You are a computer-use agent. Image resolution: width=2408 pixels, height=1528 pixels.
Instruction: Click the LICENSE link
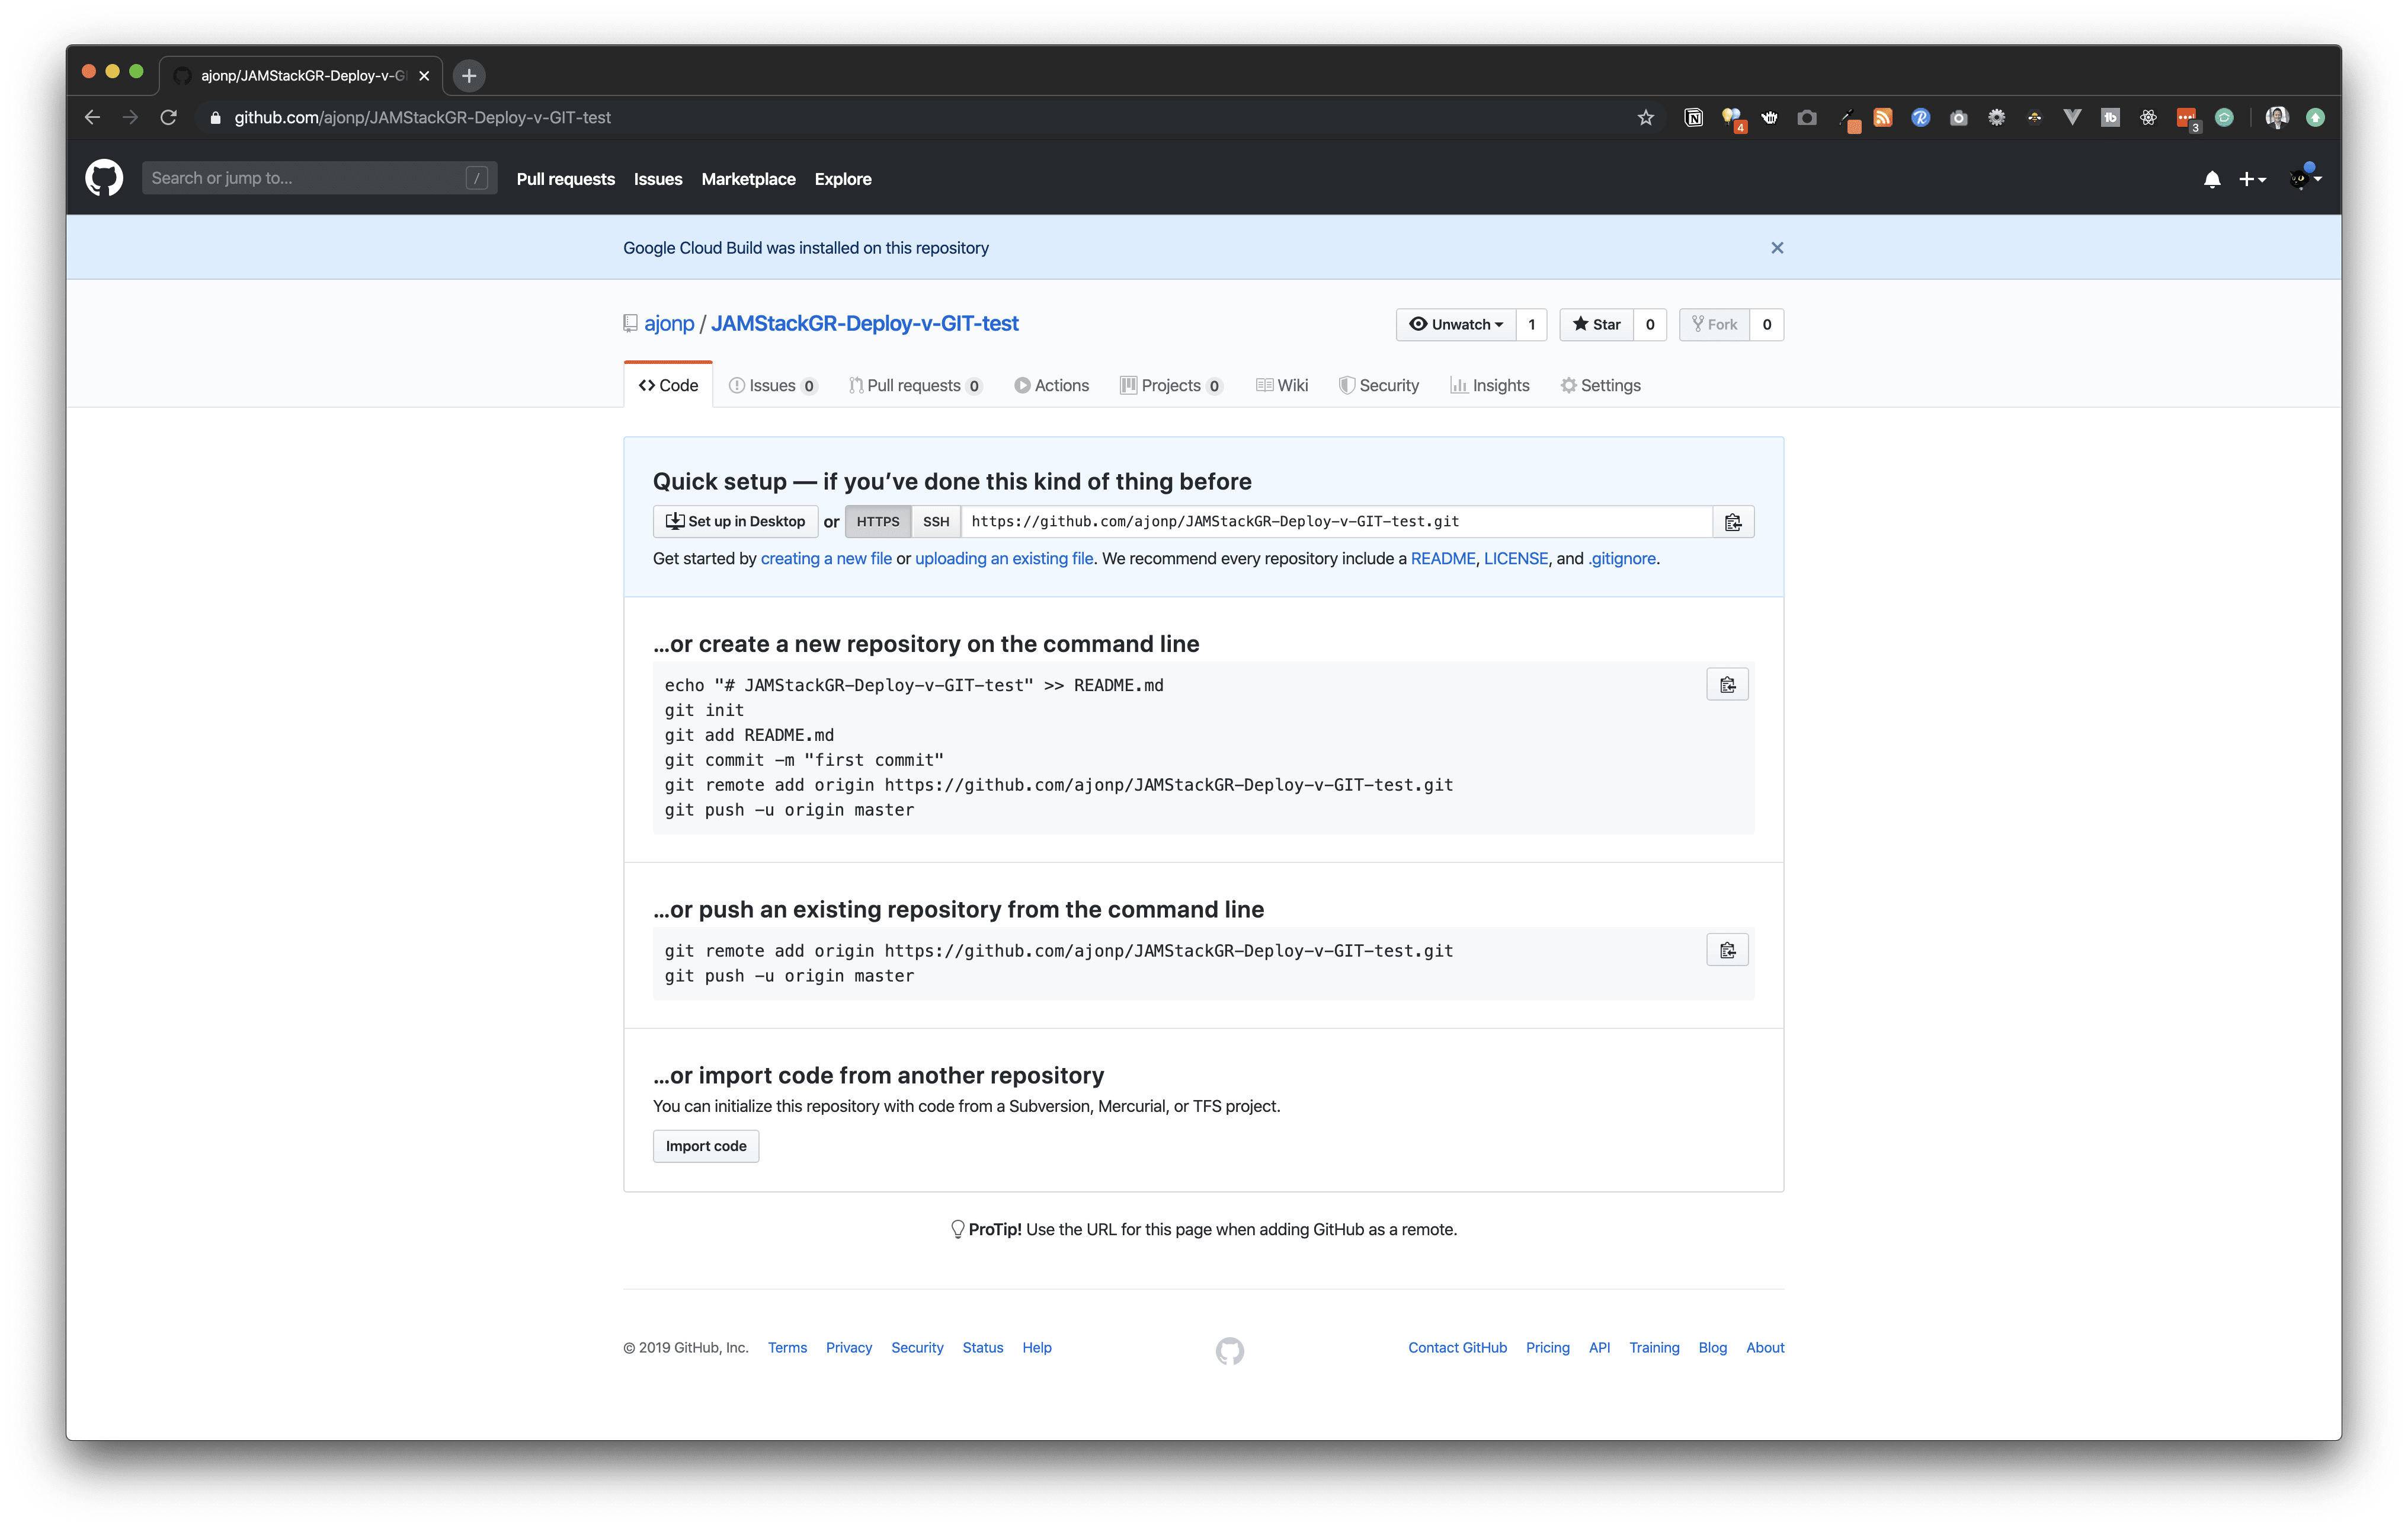point(1516,559)
